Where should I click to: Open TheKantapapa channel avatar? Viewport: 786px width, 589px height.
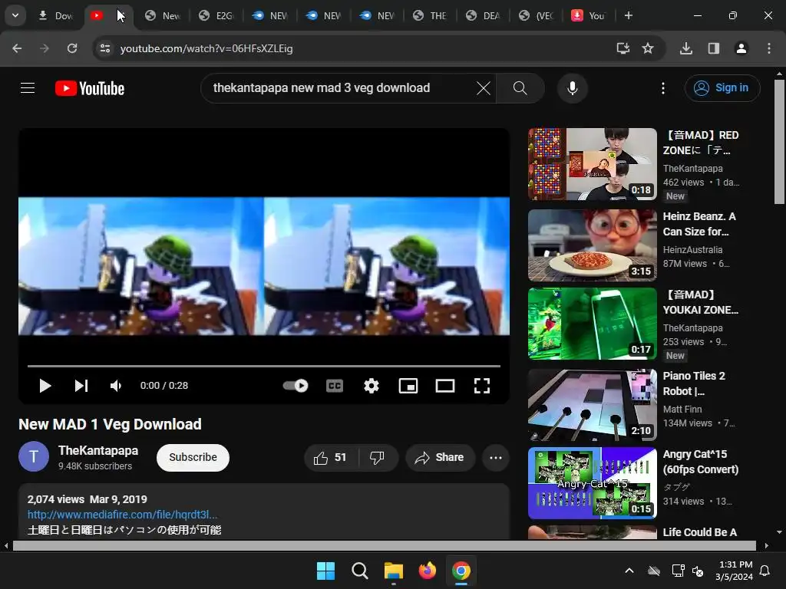point(34,457)
